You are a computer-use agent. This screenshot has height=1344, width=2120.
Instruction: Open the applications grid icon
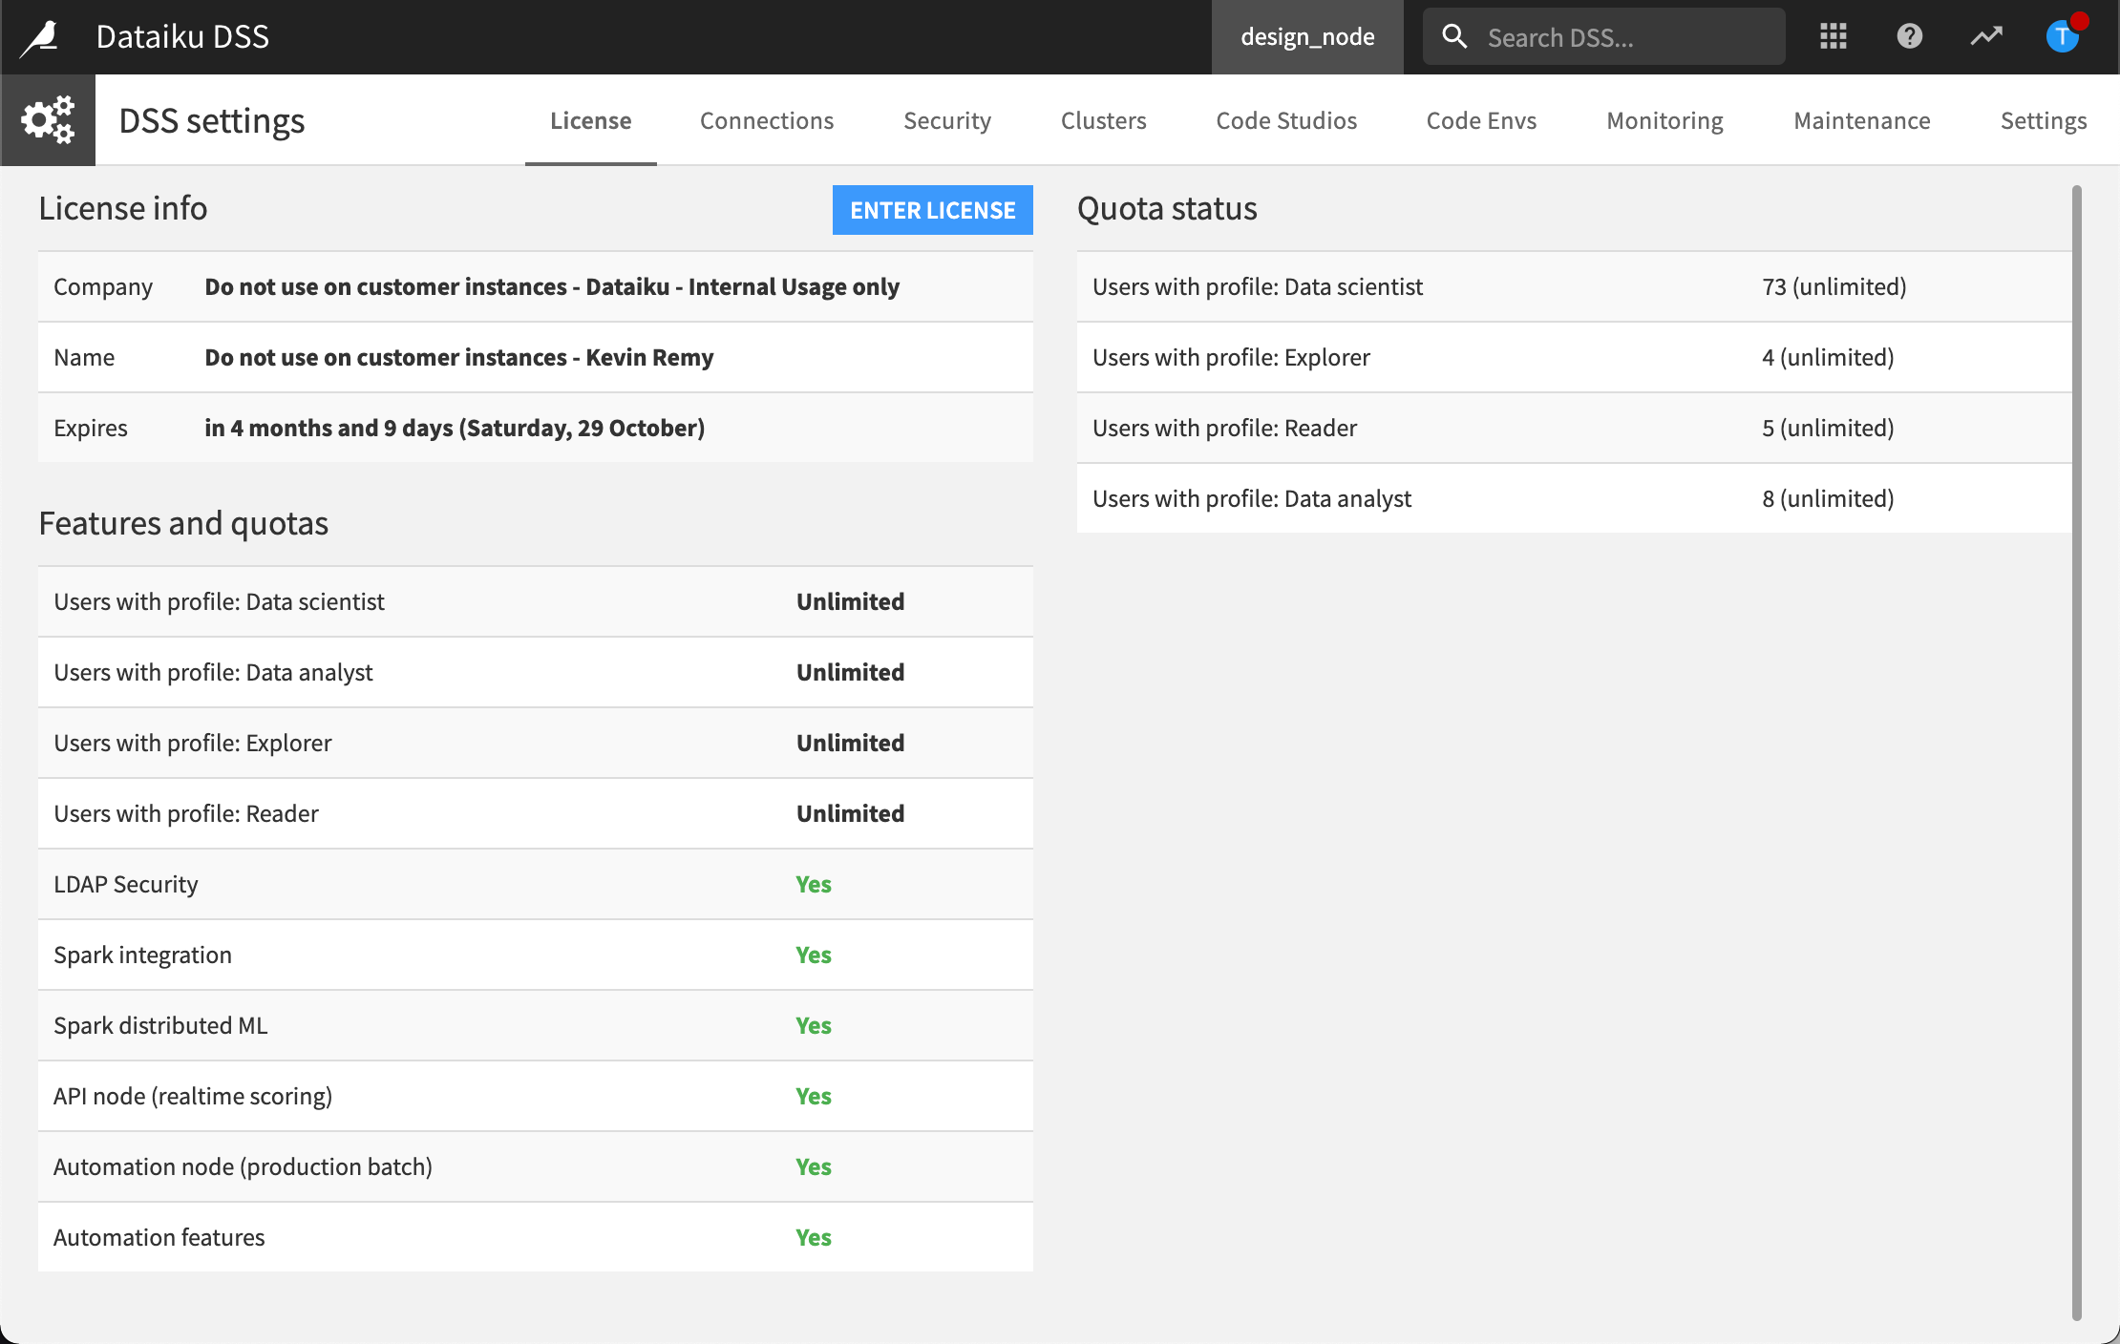(x=1834, y=35)
